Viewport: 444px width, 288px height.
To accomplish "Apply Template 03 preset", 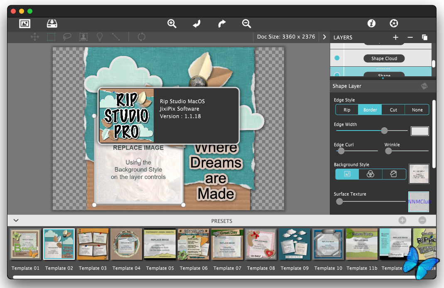I will coord(93,244).
